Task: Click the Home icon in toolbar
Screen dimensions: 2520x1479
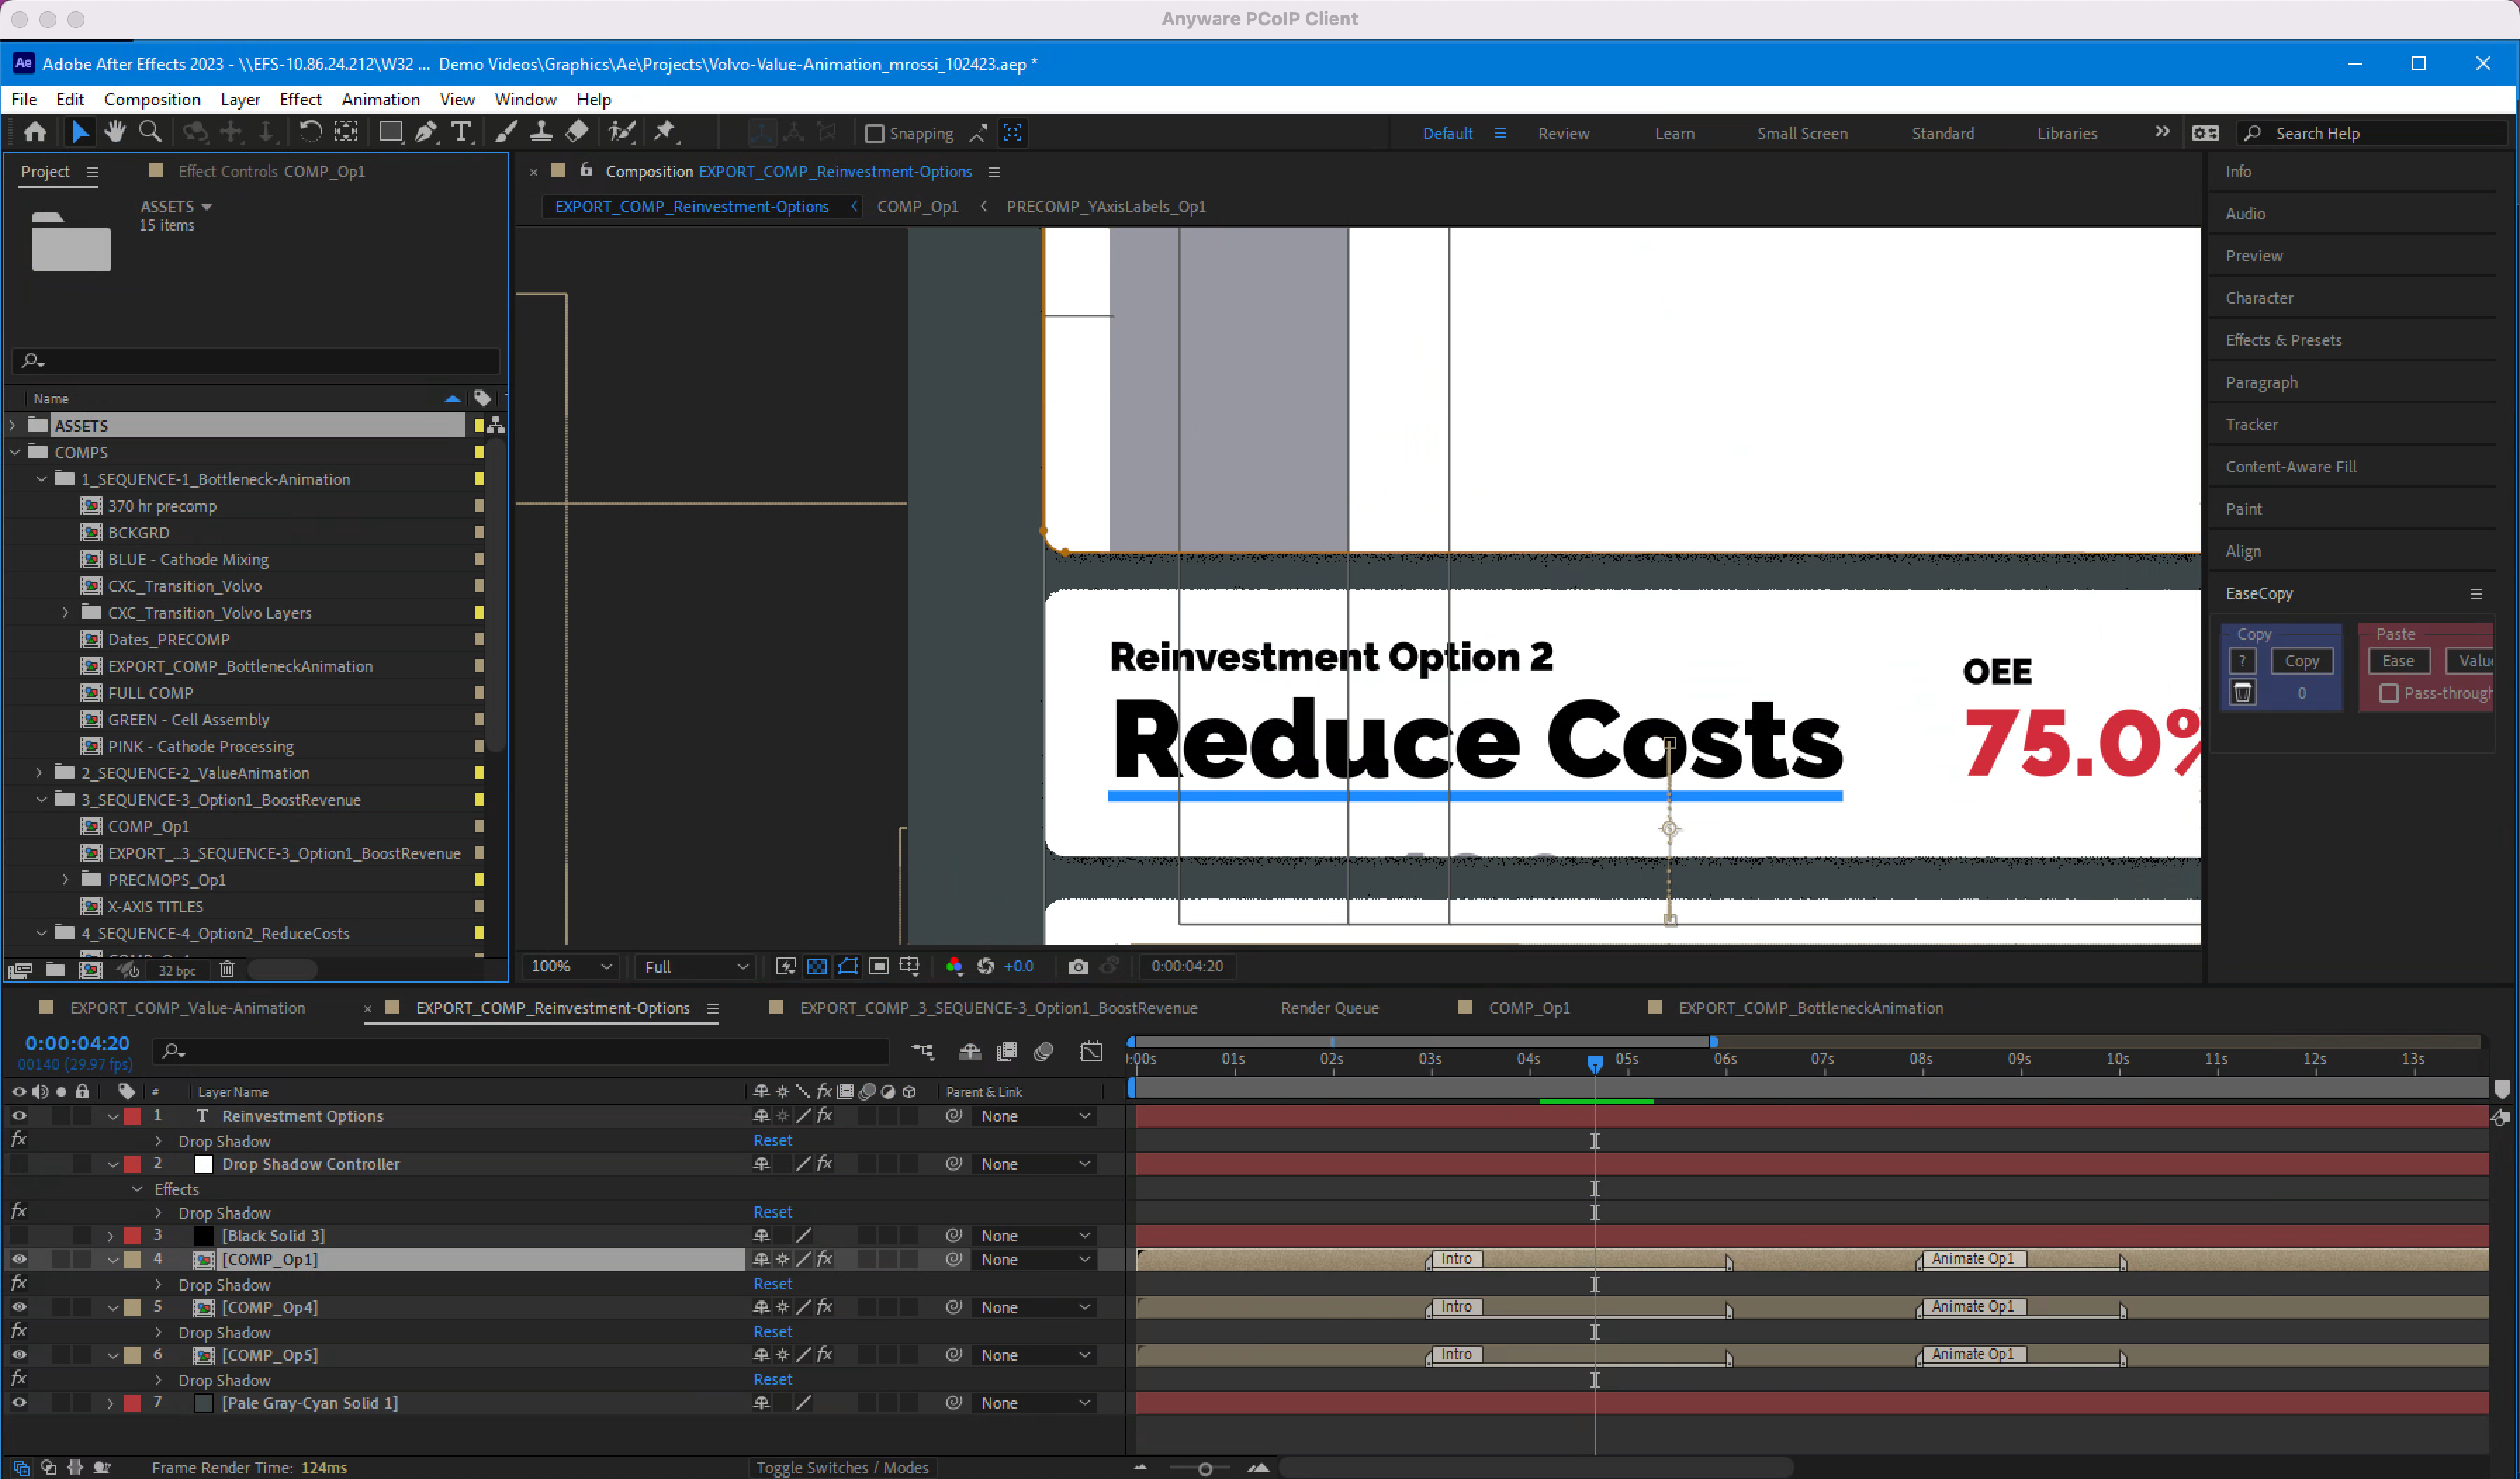Action: 35,132
